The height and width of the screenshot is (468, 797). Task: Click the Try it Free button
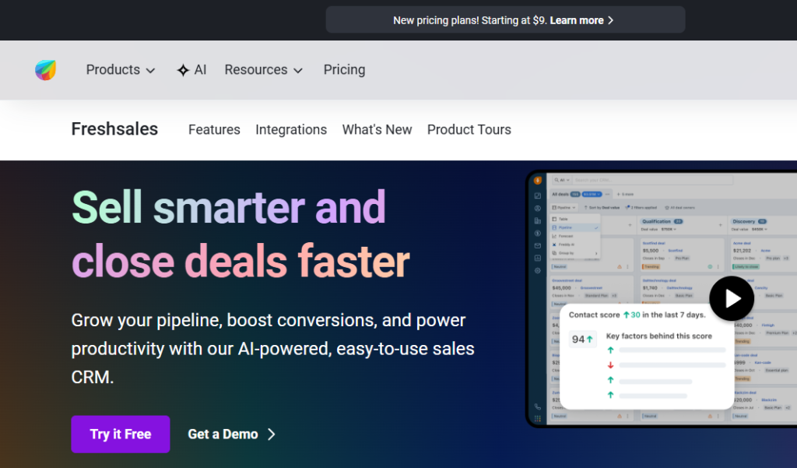[120, 434]
